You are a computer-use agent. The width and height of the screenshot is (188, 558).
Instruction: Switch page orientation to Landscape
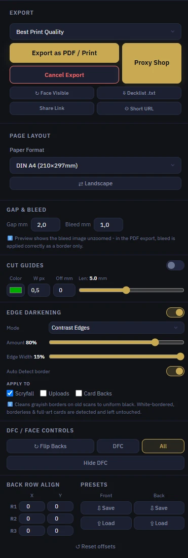[x=95, y=184]
